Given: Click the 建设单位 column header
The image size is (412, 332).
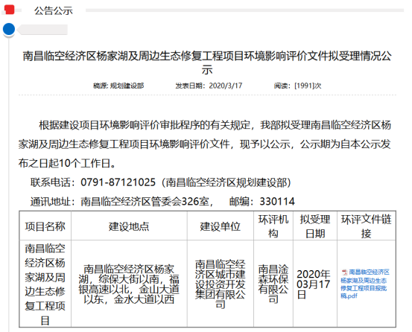Looking at the screenshot, I should [221, 226].
